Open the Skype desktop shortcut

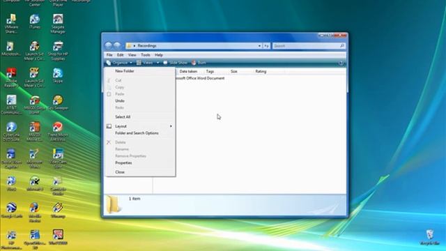tap(58, 75)
